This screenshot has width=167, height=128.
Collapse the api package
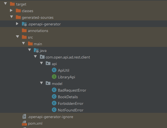pyautogui.click(x=42, y=63)
